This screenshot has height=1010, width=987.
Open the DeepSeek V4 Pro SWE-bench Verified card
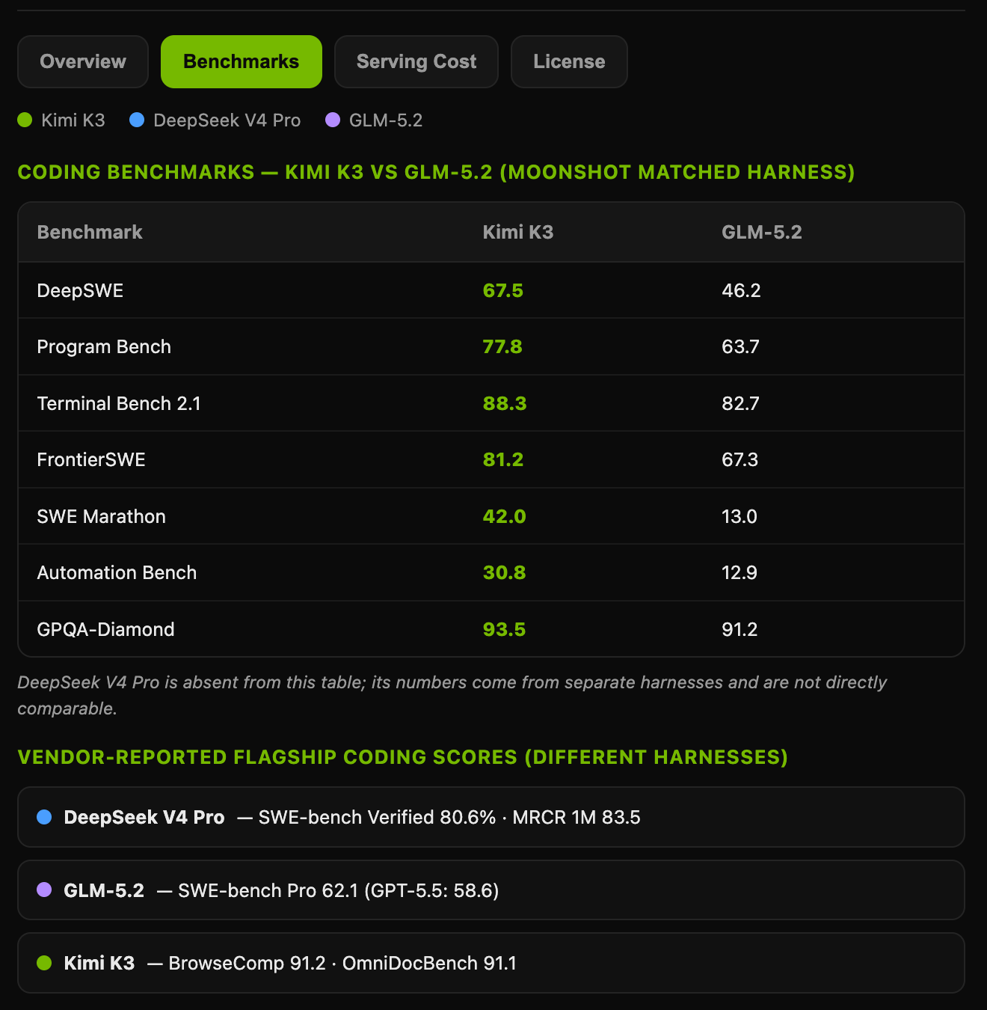[491, 817]
